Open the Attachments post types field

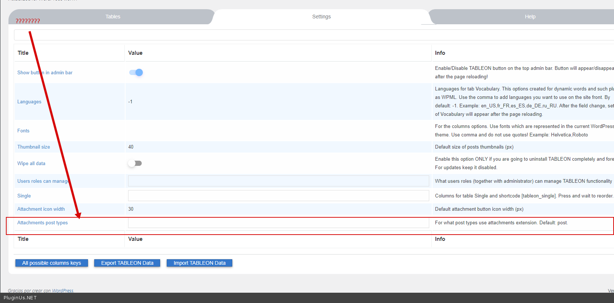[278, 223]
